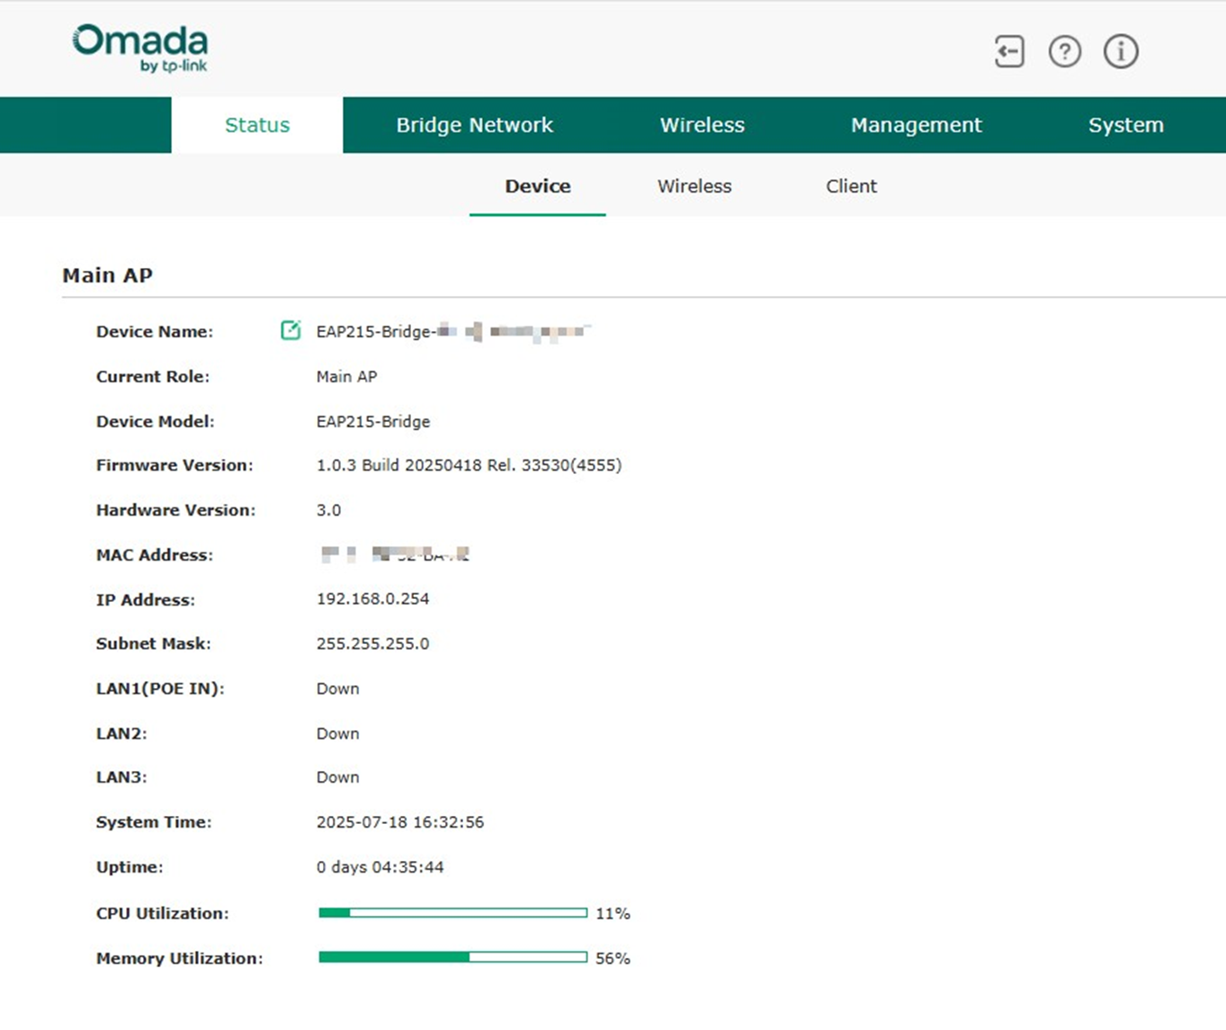This screenshot has width=1226, height=1030.
Task: Click Device Model value EAP215-Bridge
Action: pyautogui.click(x=372, y=421)
